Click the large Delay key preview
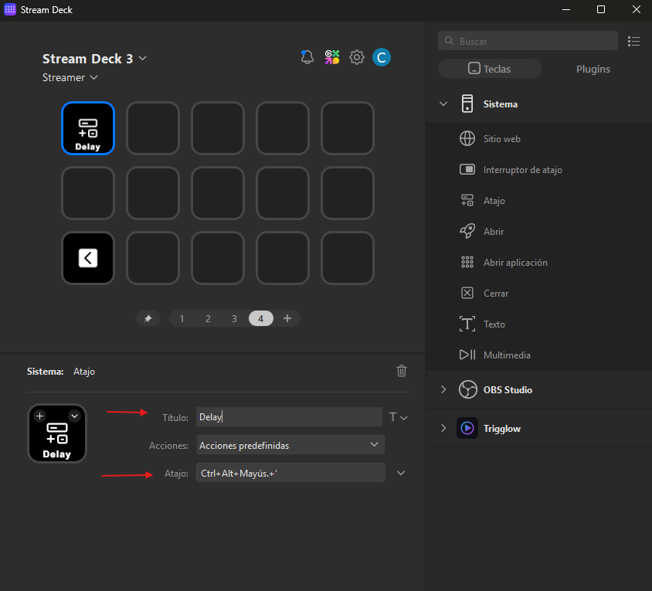 (57, 433)
